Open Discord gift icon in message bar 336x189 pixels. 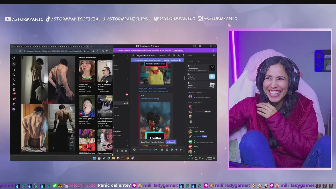point(162,150)
